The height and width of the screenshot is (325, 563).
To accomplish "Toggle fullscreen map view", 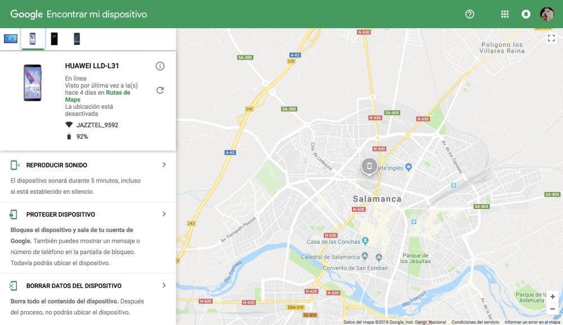I will pos(551,38).
